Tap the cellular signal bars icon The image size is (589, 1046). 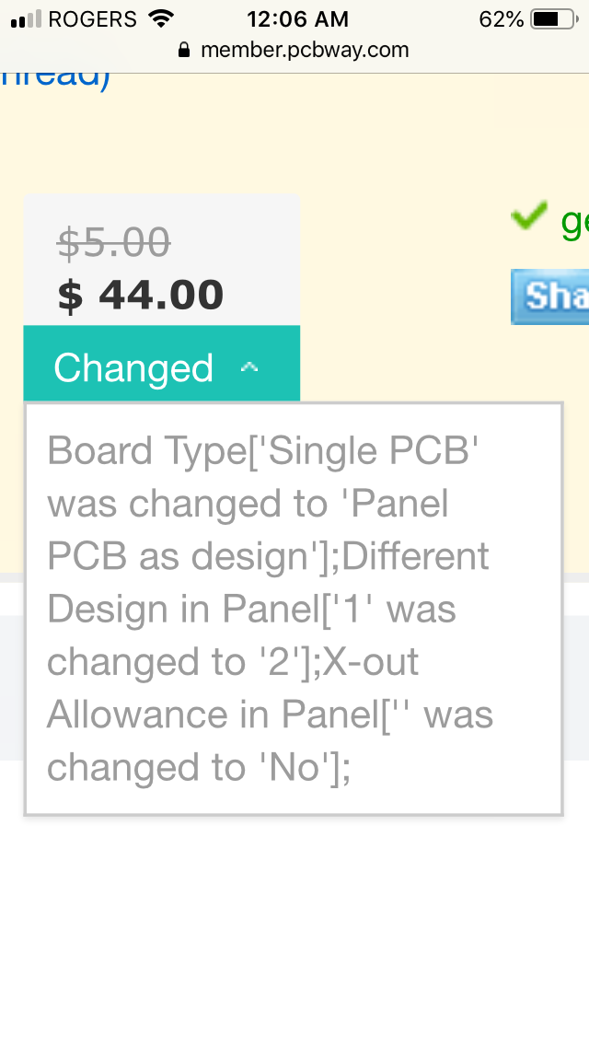27,19
